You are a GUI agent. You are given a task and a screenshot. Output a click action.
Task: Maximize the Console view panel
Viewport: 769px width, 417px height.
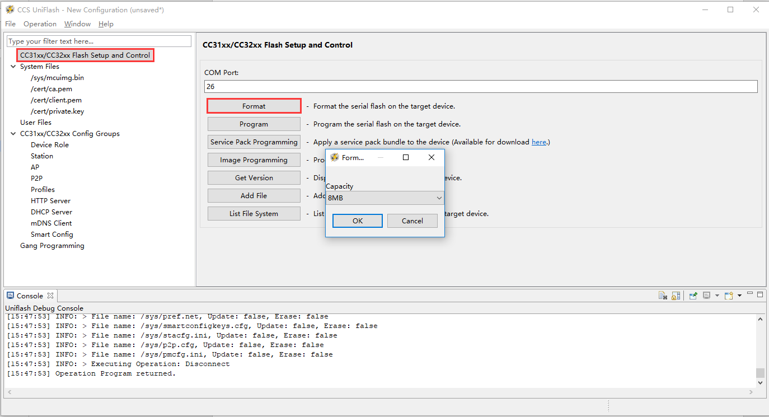coord(759,294)
